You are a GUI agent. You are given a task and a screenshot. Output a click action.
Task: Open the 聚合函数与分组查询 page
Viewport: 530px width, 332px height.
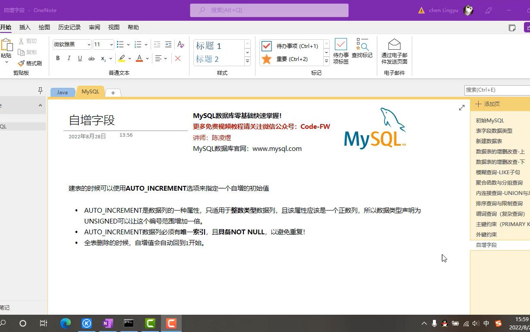[499, 183]
